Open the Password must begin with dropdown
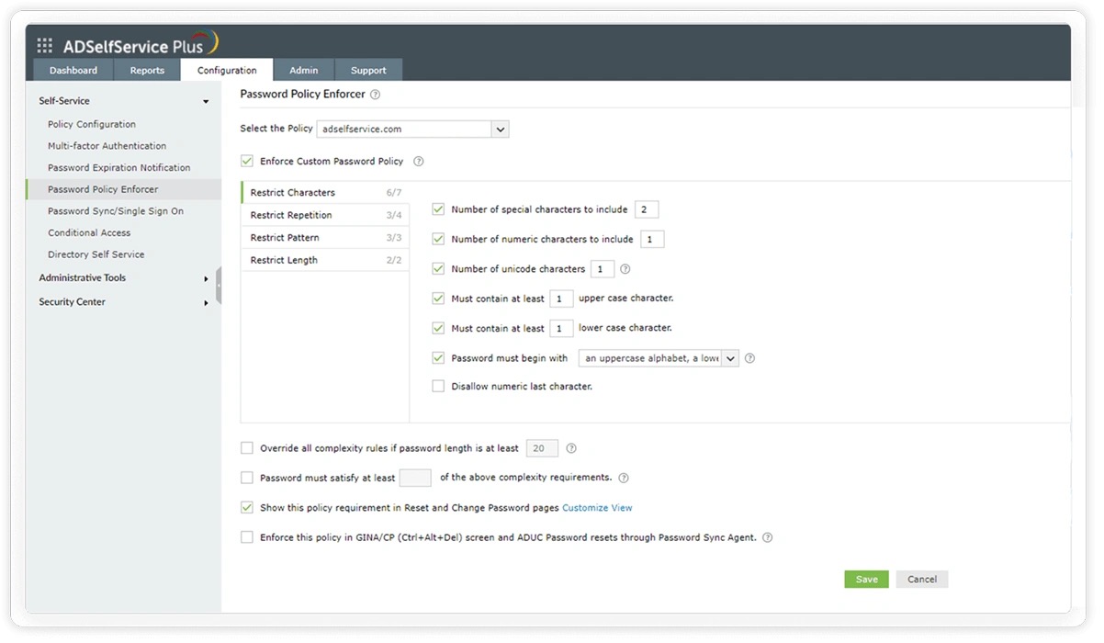1104x643 pixels. [x=659, y=358]
